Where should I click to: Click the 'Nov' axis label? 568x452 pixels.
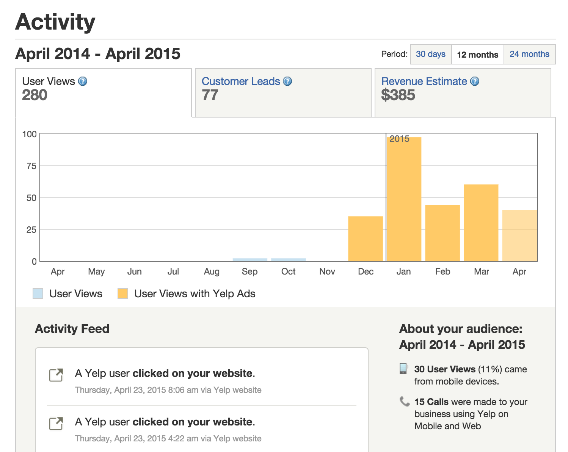click(327, 272)
